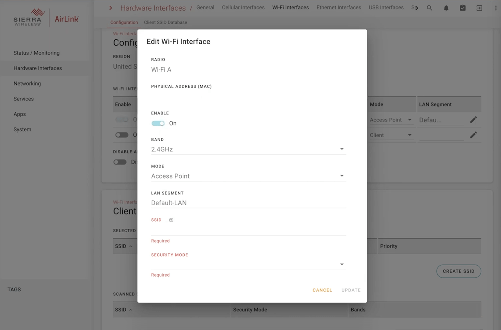
Task: Expand the Security Mode dropdown
Action: pyautogui.click(x=248, y=264)
